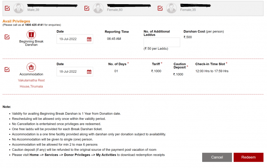This screenshot has width=267, height=168.
Task: Click the Accommodation house icon
Action: pyautogui.click(x=31, y=67)
